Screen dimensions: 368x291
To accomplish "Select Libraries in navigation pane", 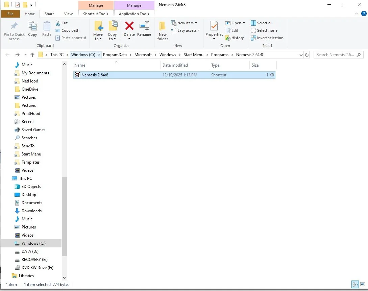I will pyautogui.click(x=26, y=276).
